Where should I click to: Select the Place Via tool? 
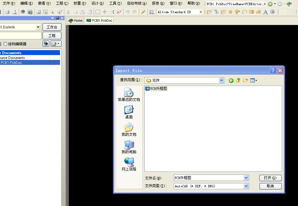[x=237, y=12]
